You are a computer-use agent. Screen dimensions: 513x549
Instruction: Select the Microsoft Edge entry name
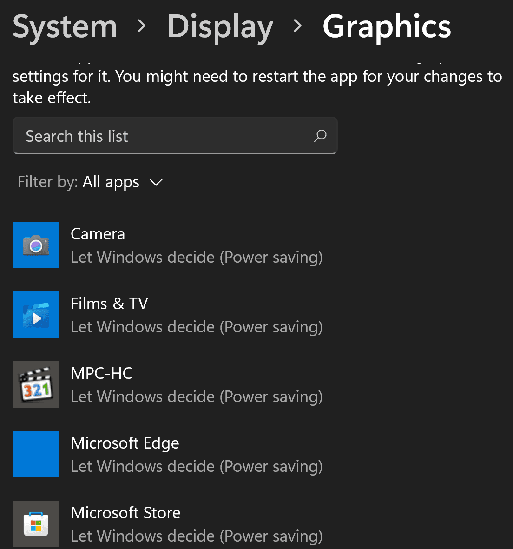[x=125, y=443]
